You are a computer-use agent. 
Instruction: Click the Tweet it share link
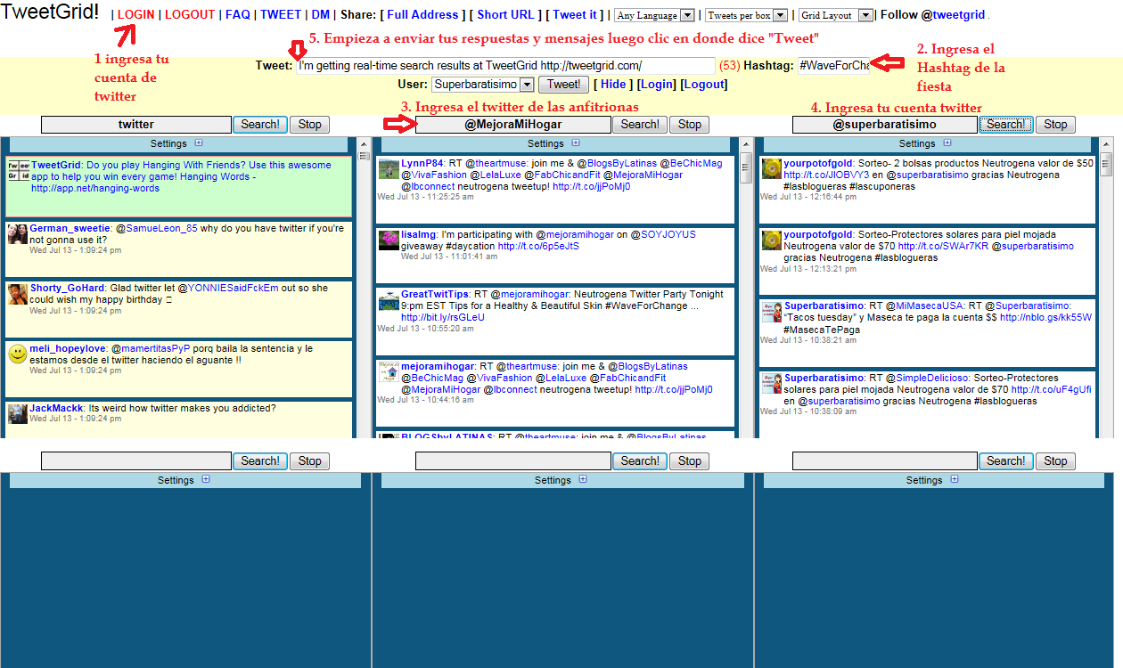click(576, 15)
